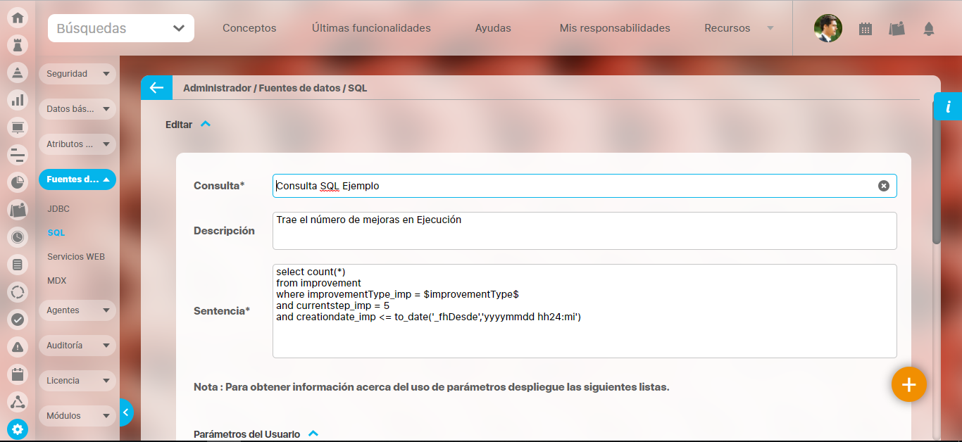Image resolution: width=962 pixels, height=442 pixels.
Task: Expand the Seguridad menu section
Action: 77,74
